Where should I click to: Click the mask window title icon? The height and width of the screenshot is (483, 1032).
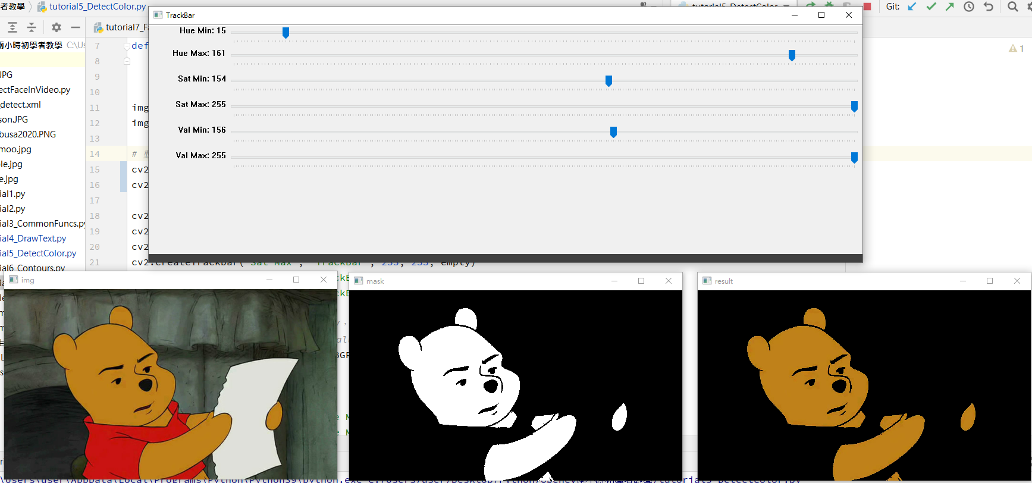pyautogui.click(x=359, y=281)
